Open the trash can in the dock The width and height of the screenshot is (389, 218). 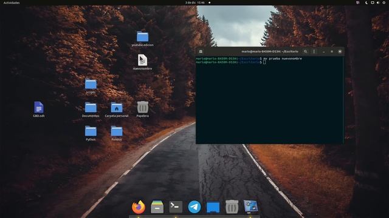(x=232, y=207)
